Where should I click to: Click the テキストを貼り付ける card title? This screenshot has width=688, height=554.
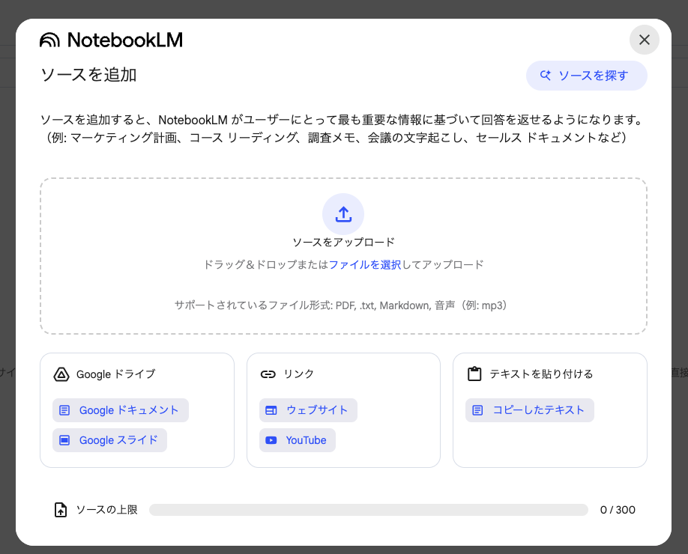pos(541,374)
